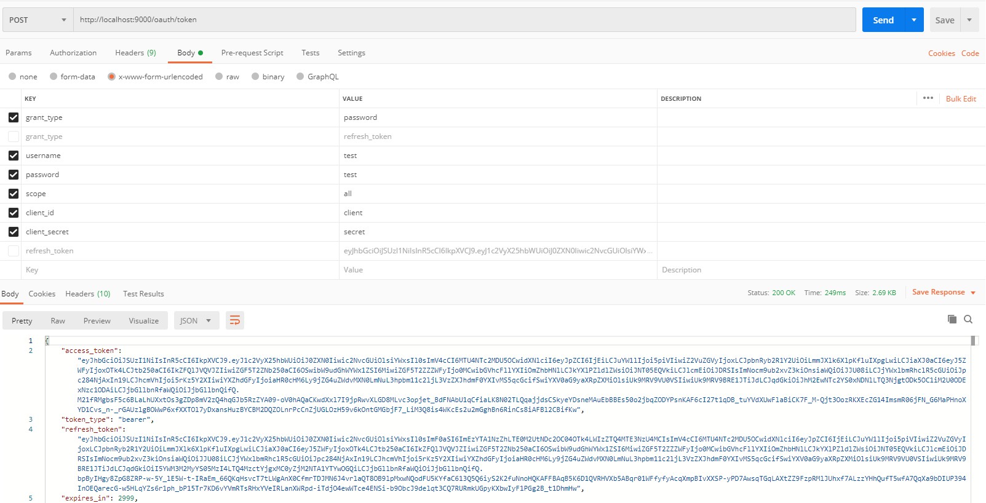Enable the grant_type refresh_token row checkbox

[14, 137]
